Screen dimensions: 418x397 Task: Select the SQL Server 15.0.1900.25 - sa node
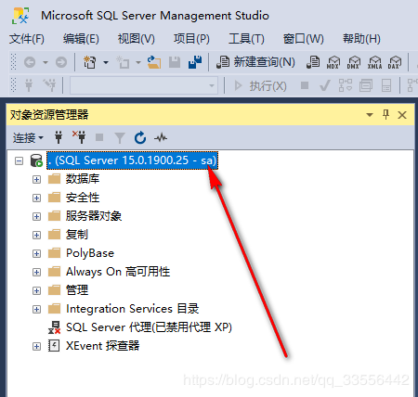132,160
